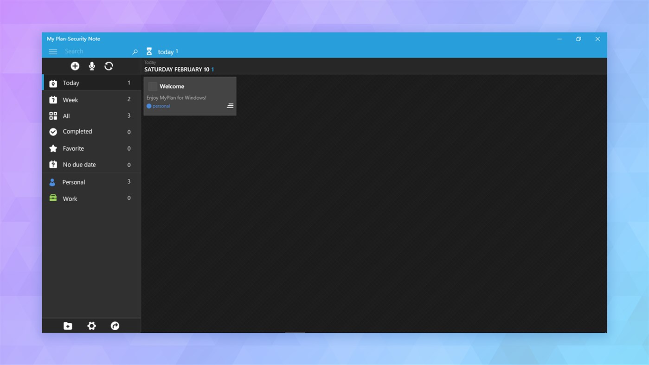Select the Work category
This screenshot has height=365, width=649.
(70, 199)
